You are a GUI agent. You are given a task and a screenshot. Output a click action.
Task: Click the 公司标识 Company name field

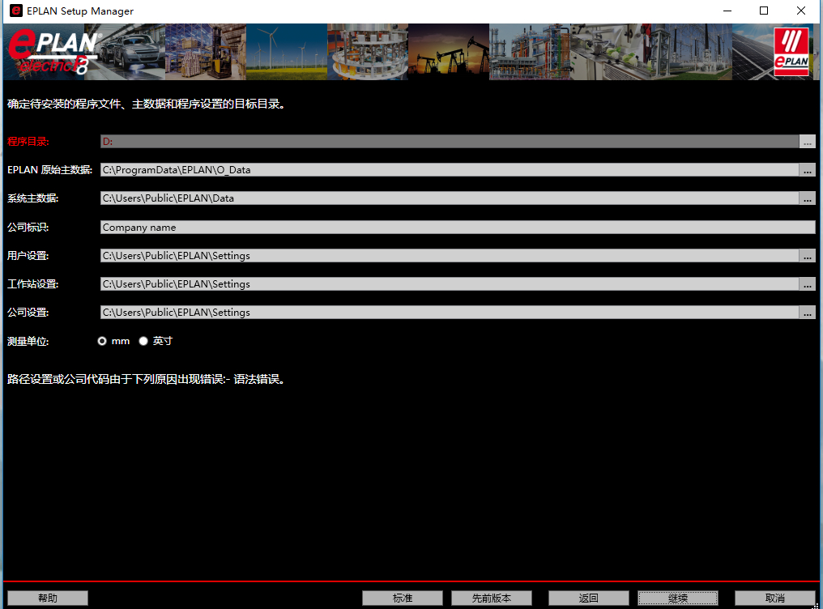[x=458, y=227]
